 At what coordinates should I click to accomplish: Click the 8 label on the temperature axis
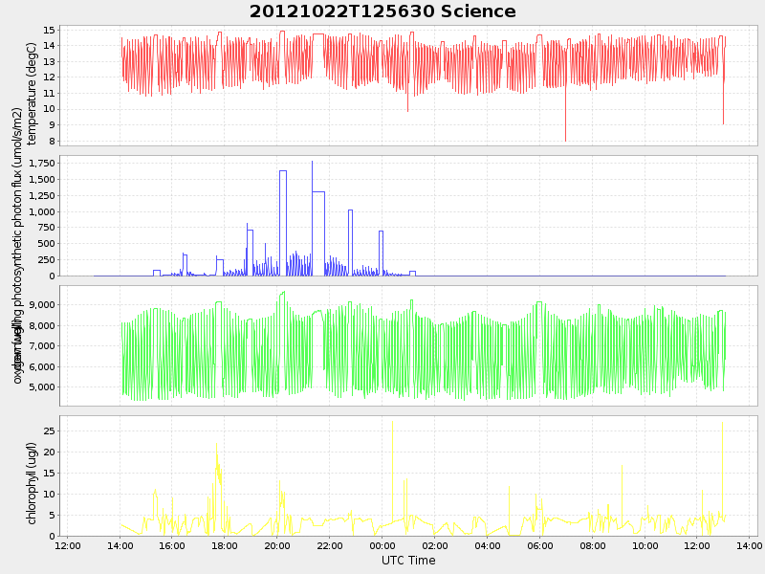point(52,141)
